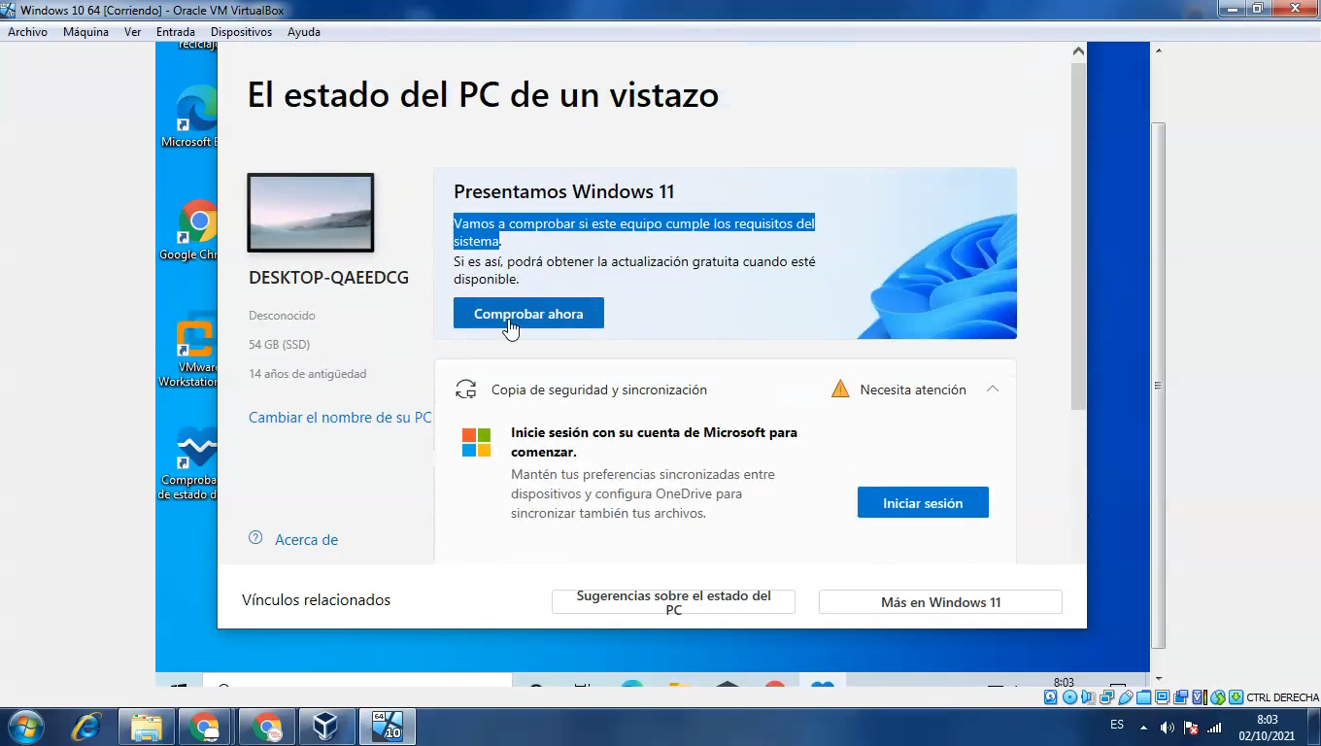Click the Cambiar el nombre de su PC link
The height and width of the screenshot is (746, 1321).
(x=339, y=417)
